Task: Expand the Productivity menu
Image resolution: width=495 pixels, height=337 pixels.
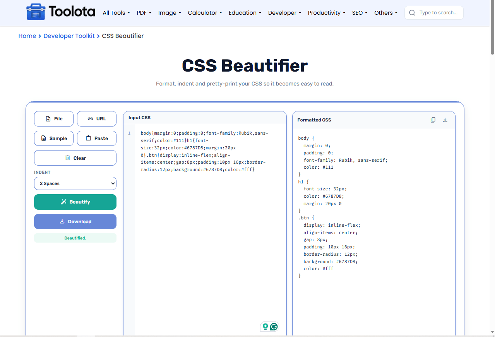Action: (x=327, y=13)
